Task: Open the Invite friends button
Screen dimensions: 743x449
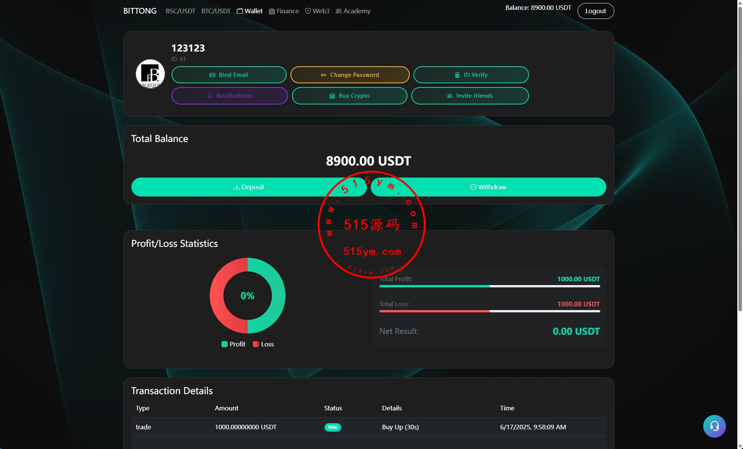Action: click(x=470, y=96)
